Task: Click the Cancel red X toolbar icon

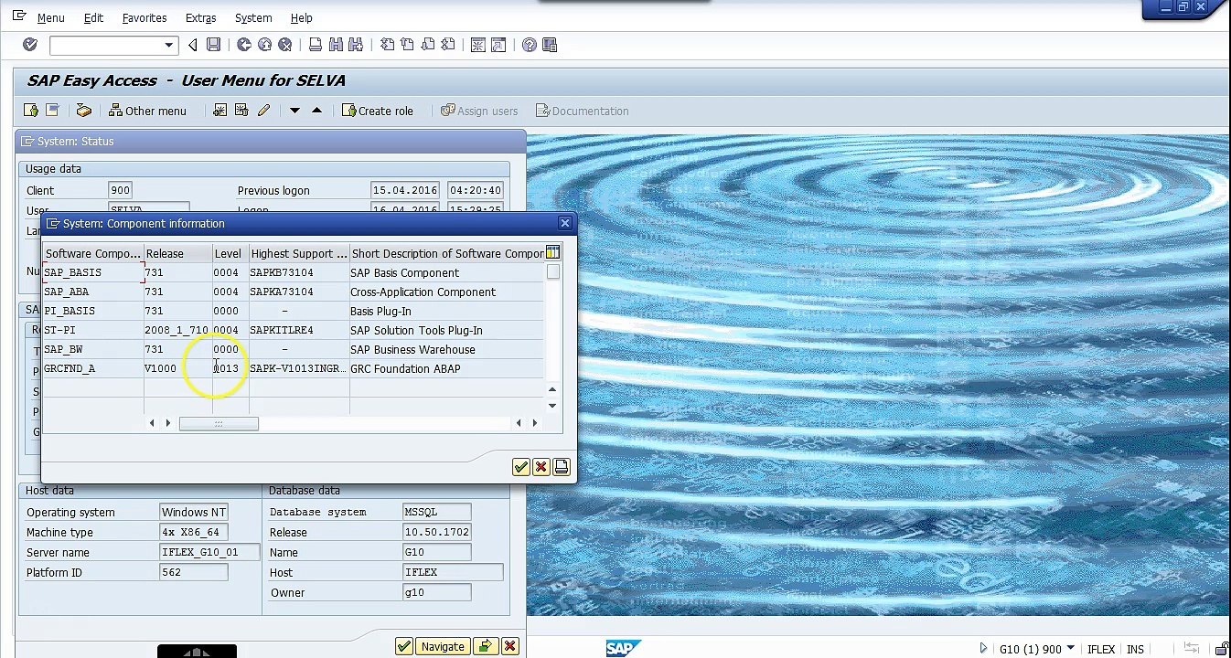Action: (284, 45)
